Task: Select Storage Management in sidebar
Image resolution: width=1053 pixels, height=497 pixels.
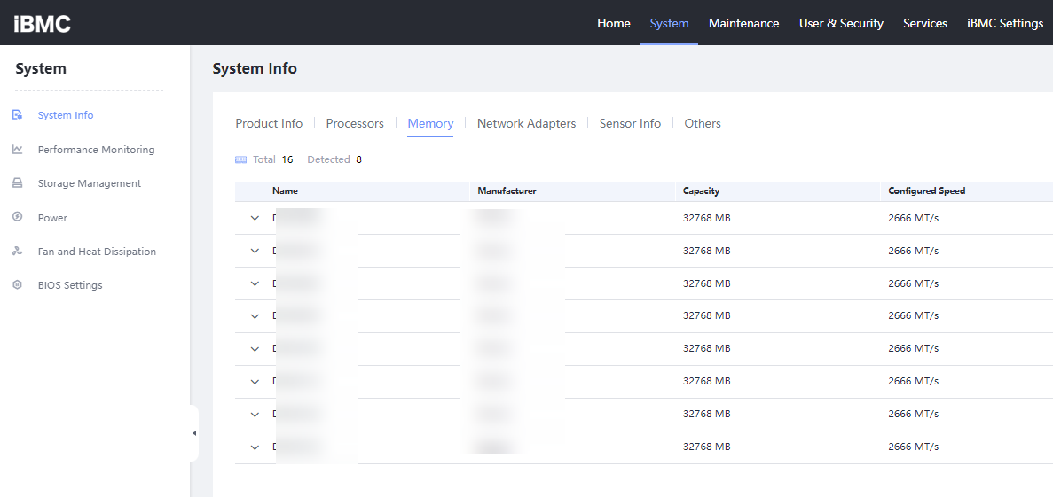Action: pyautogui.click(x=90, y=183)
